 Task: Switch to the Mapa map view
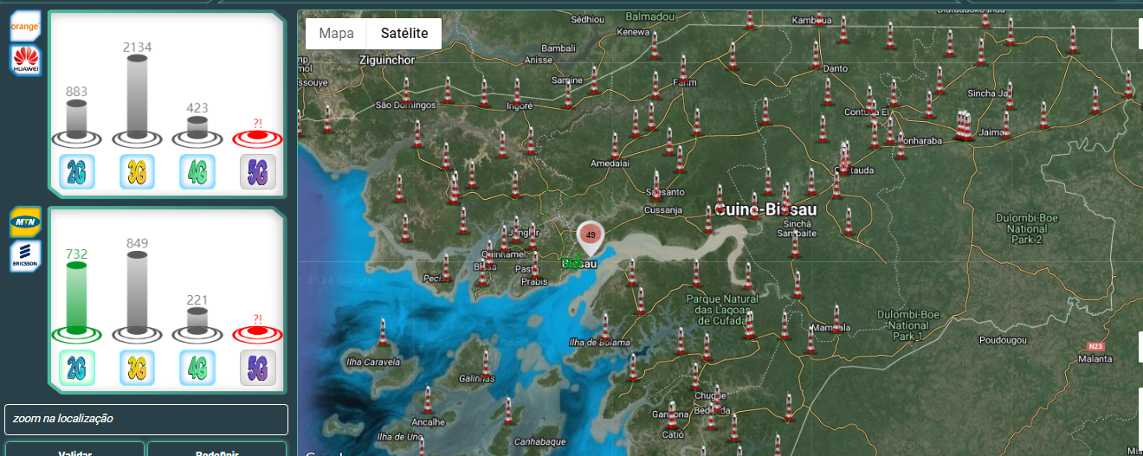(x=336, y=34)
